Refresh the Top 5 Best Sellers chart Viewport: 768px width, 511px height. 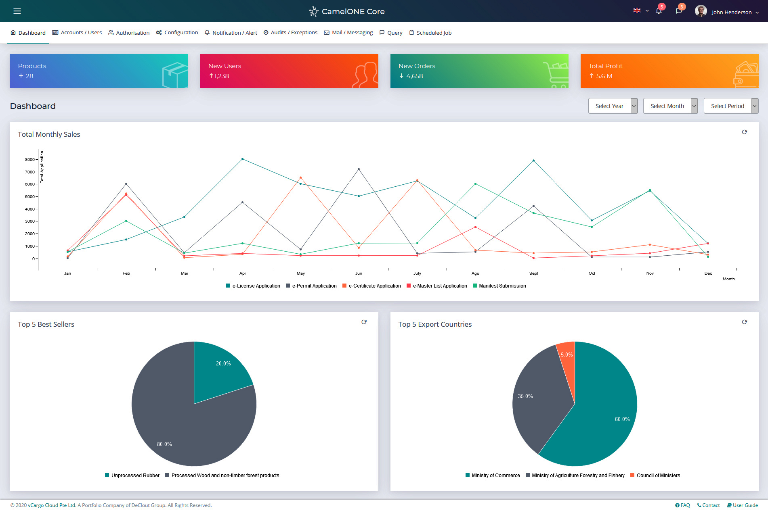pos(364,322)
